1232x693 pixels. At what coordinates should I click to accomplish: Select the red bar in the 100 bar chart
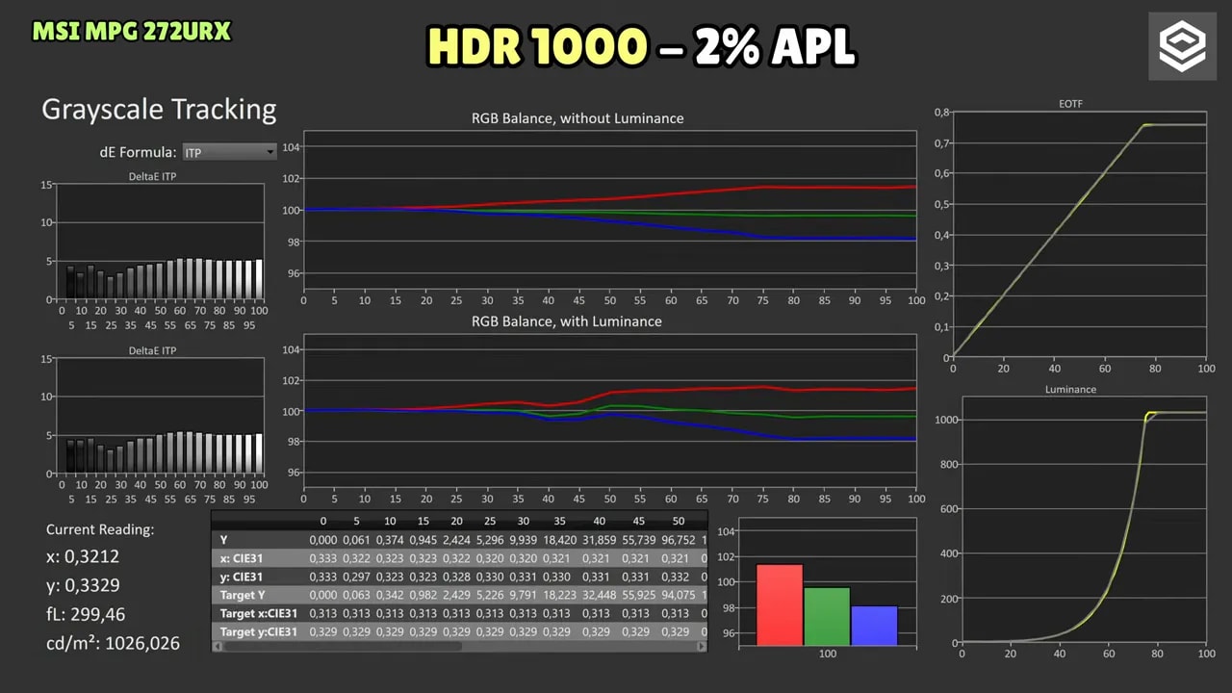[x=779, y=604]
